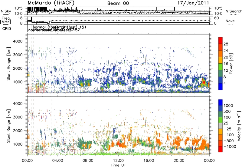The image size is (242, 167).
Task: Select the CPID row label
Action: (7, 29)
